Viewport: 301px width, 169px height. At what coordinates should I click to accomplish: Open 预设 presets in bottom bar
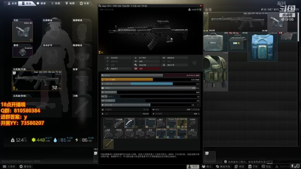click(239, 166)
